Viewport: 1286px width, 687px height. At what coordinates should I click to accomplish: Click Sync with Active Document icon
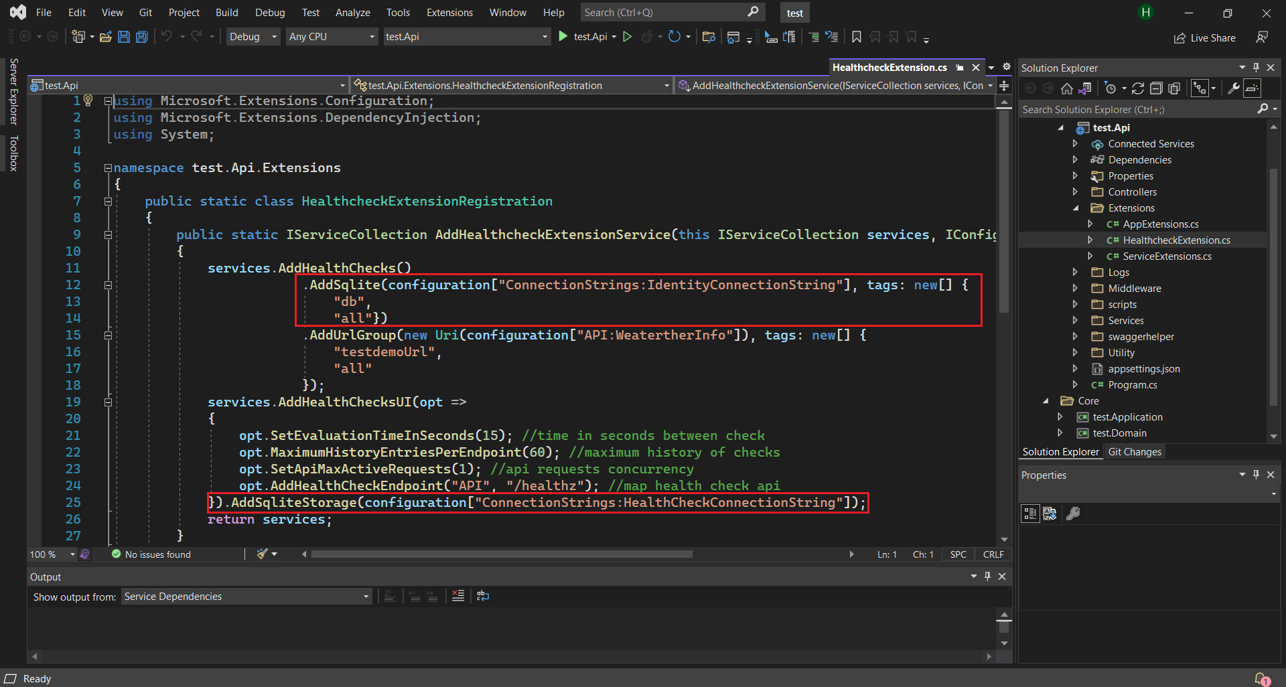[x=1137, y=88]
